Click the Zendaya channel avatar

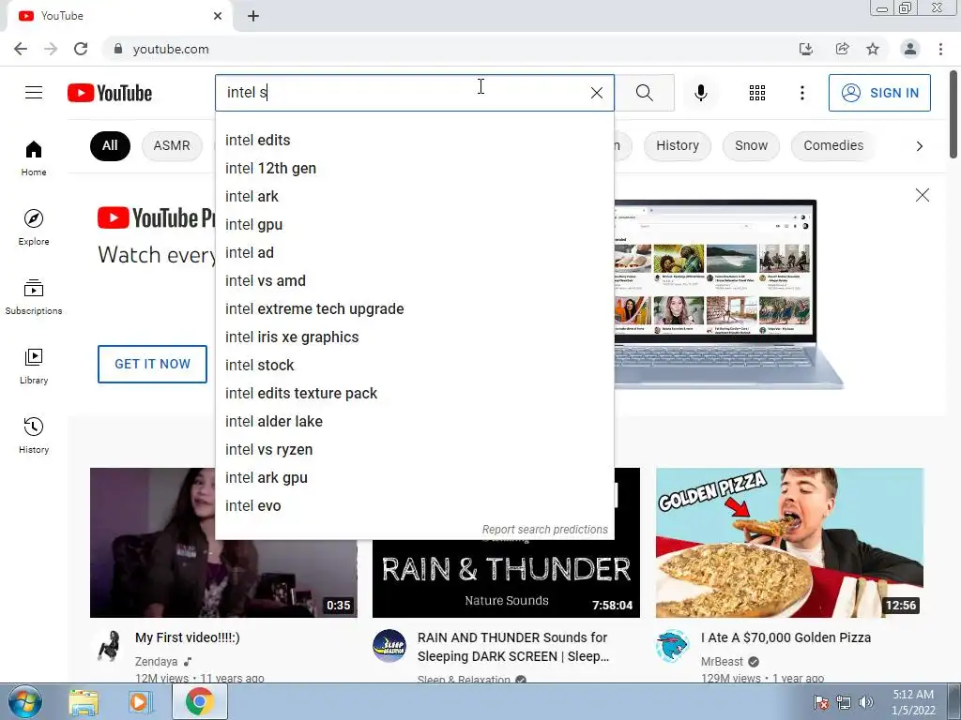pyautogui.click(x=108, y=646)
